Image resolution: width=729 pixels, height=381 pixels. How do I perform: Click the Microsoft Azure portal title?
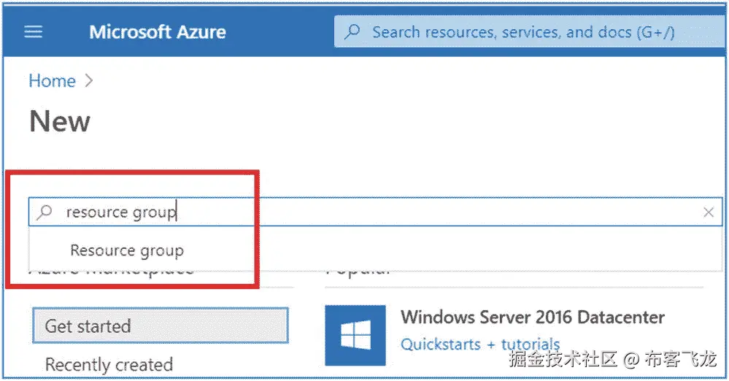click(157, 32)
